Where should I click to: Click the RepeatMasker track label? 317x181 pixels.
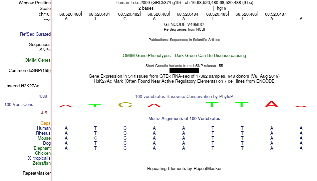pyautogui.click(x=37, y=173)
